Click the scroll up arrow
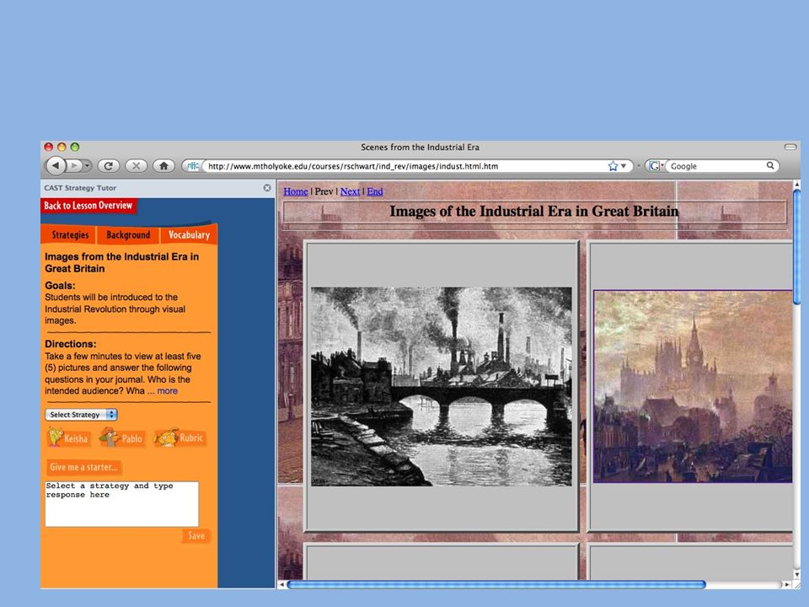 796,185
